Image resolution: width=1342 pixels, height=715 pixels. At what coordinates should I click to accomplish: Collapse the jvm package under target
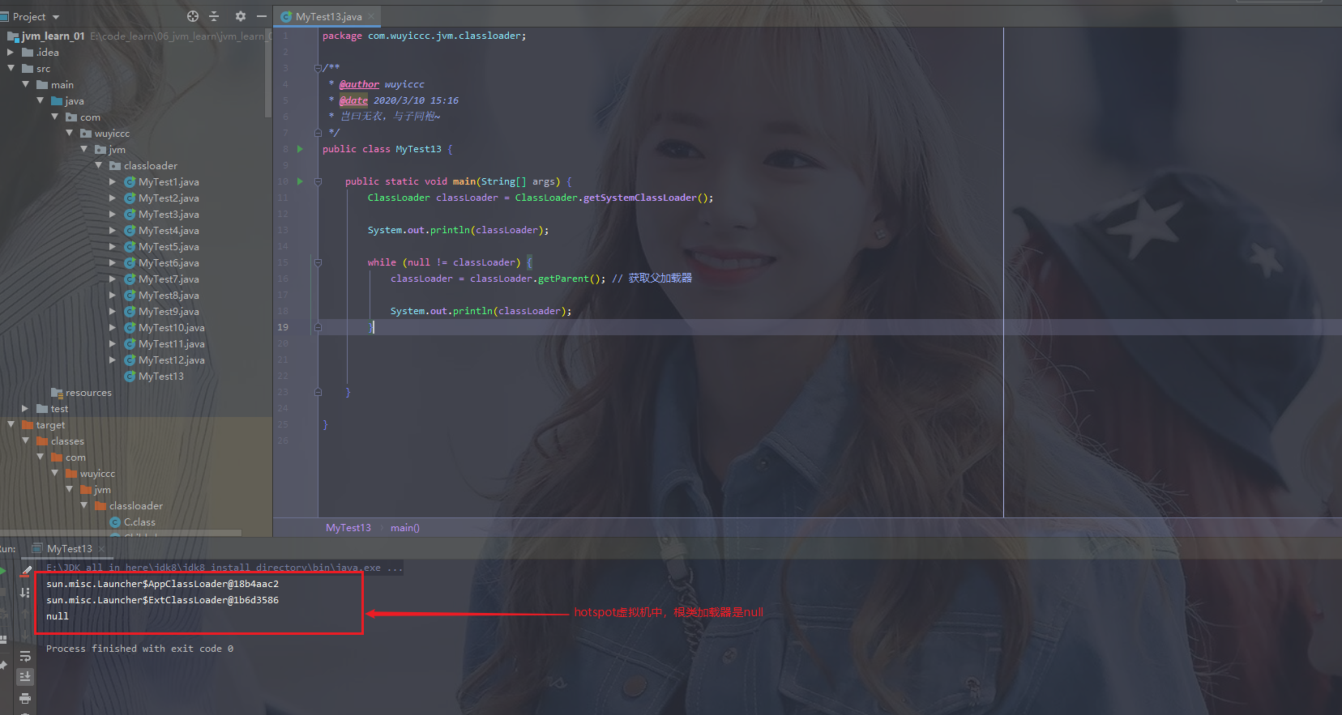tap(69, 489)
